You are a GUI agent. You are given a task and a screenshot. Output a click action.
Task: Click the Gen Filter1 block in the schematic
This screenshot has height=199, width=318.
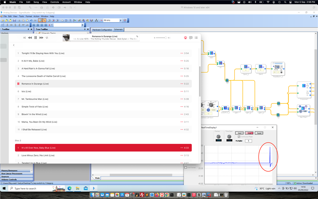point(303,110)
